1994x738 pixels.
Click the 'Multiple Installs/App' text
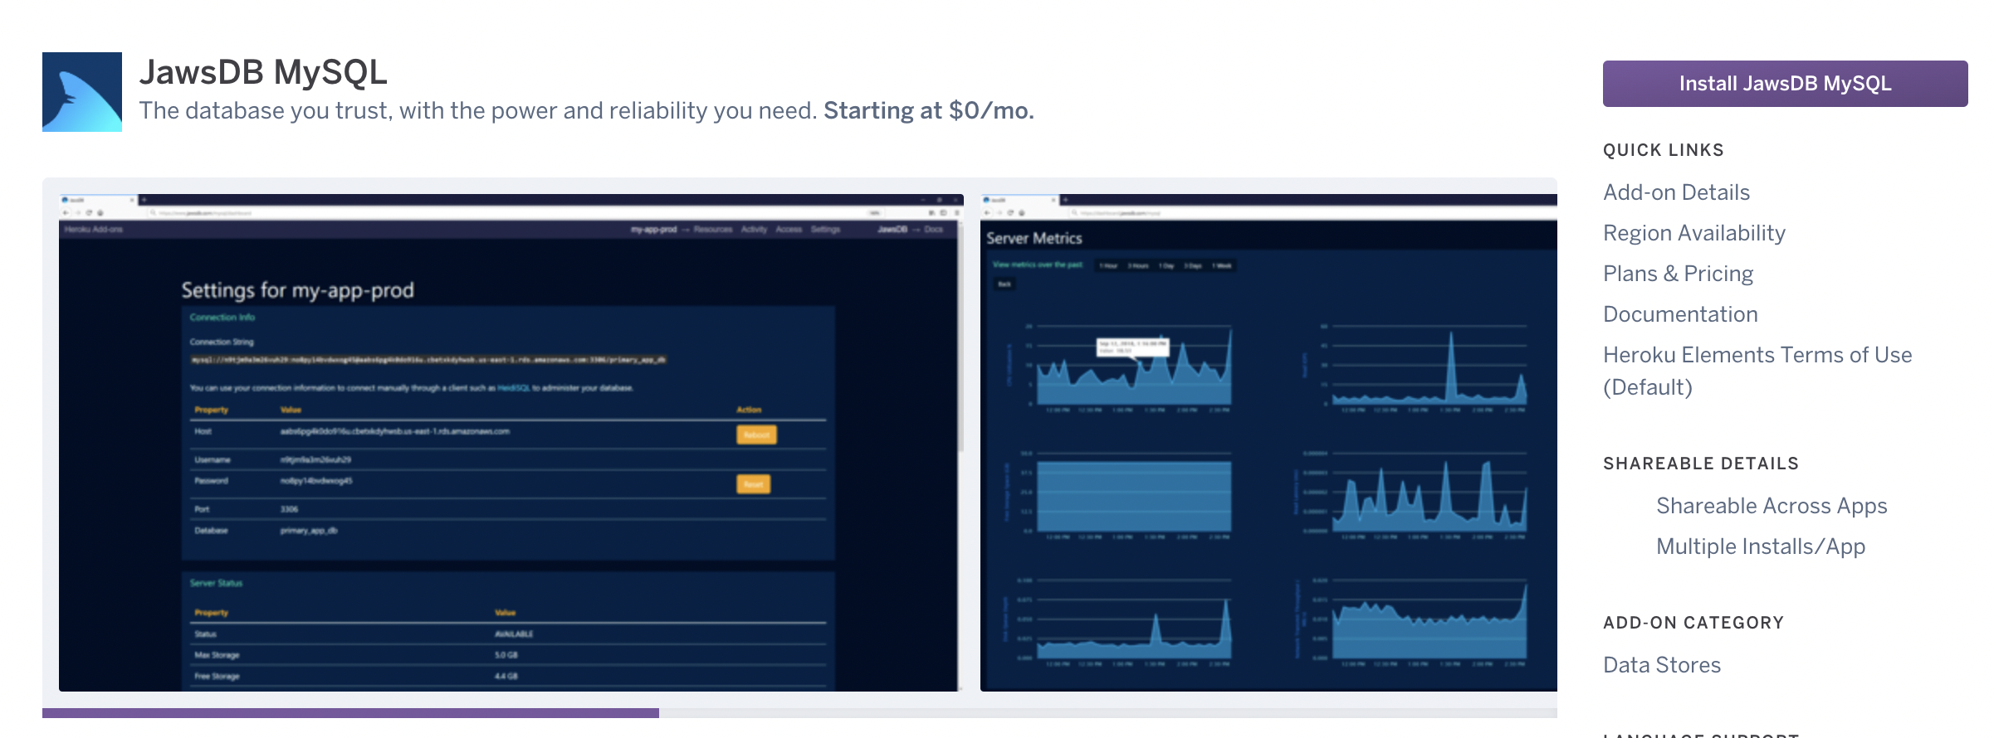(x=1761, y=546)
